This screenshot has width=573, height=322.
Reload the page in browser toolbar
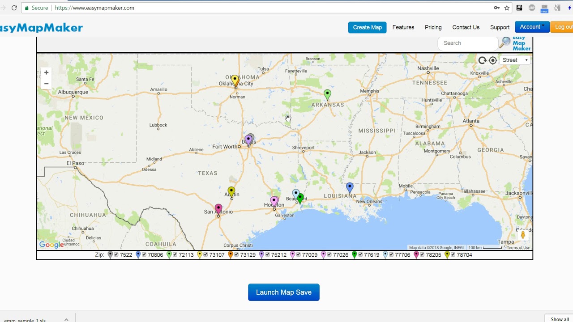click(14, 8)
